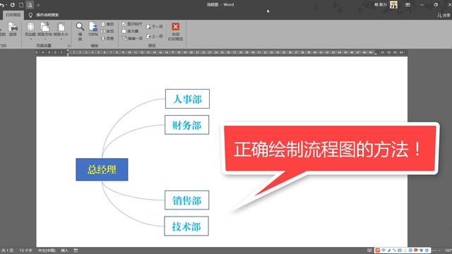Screen dimensions: 452x254
Task: Click the read mode view icon in status bar
Action: coord(369,250)
